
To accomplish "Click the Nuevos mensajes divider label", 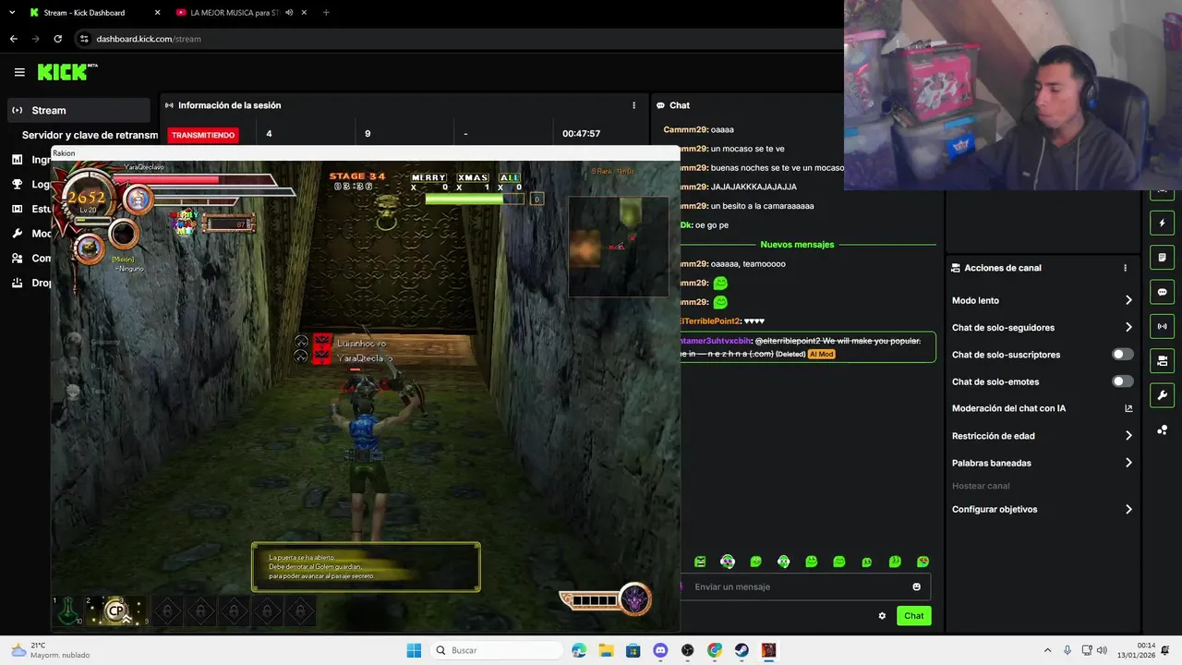I will [797, 245].
